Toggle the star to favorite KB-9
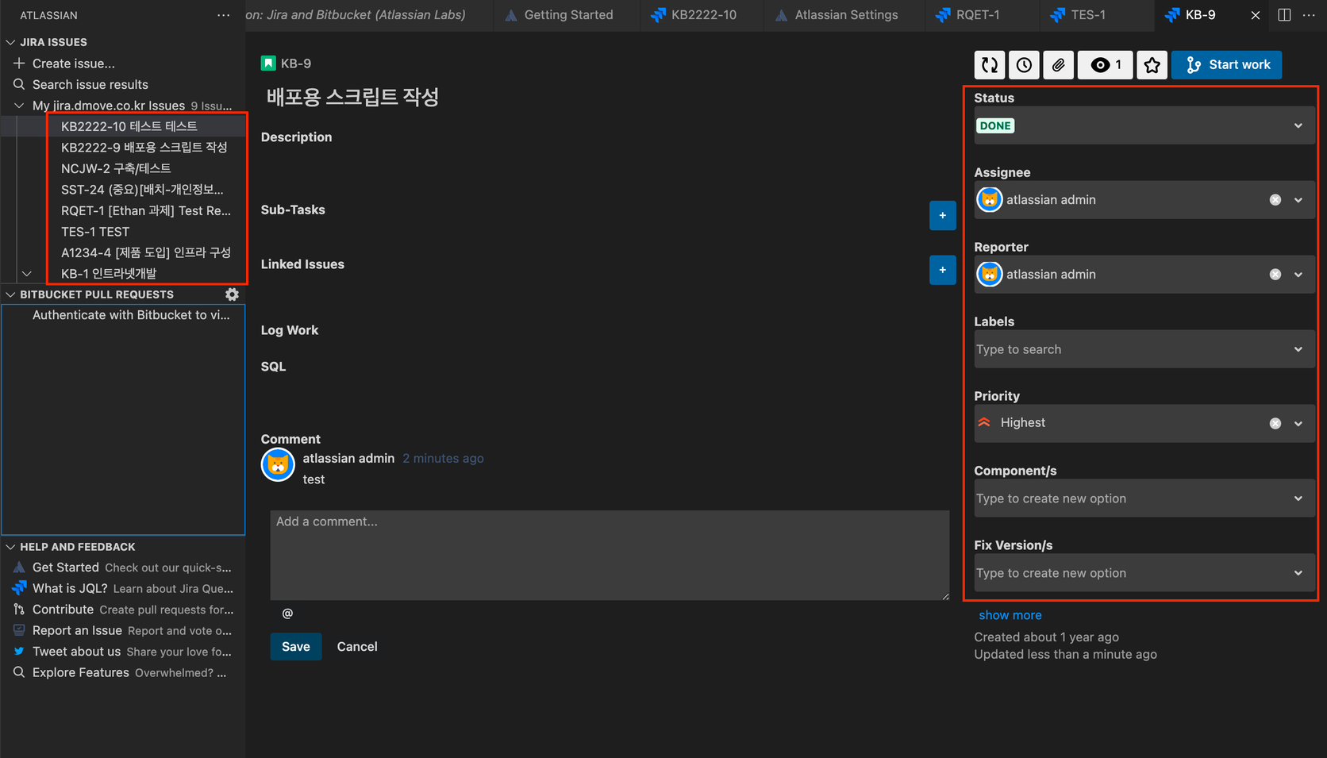 [x=1152, y=64]
